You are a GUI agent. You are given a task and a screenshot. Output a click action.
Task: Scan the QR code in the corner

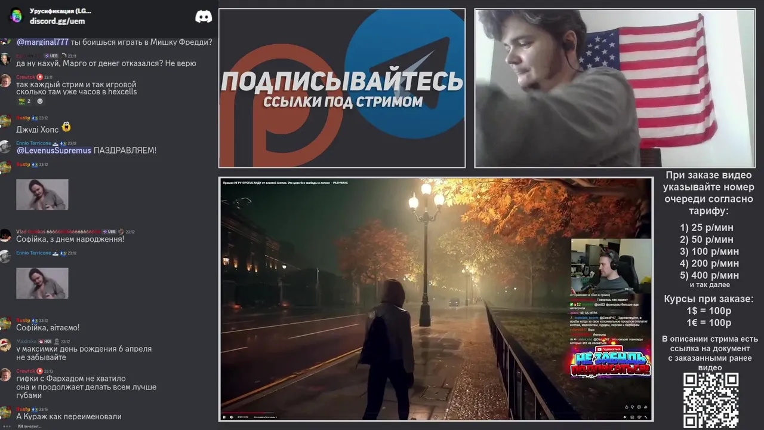tap(710, 401)
